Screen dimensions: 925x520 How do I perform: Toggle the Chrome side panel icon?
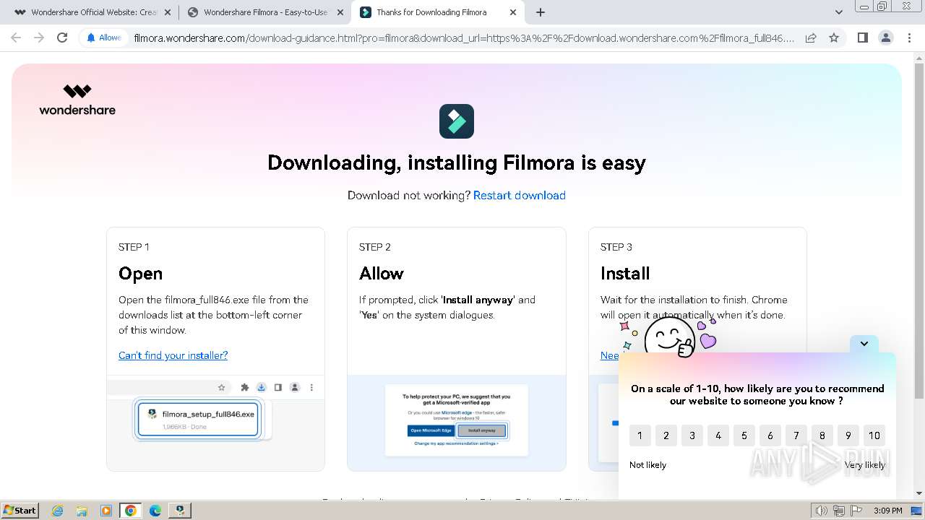862,38
